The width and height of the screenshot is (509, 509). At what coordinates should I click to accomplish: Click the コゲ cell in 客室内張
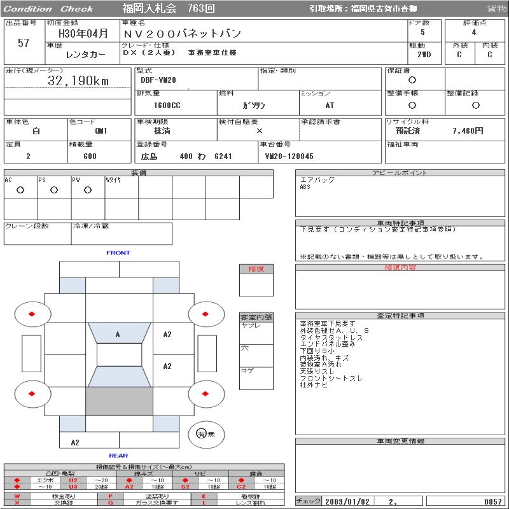coord(256,378)
